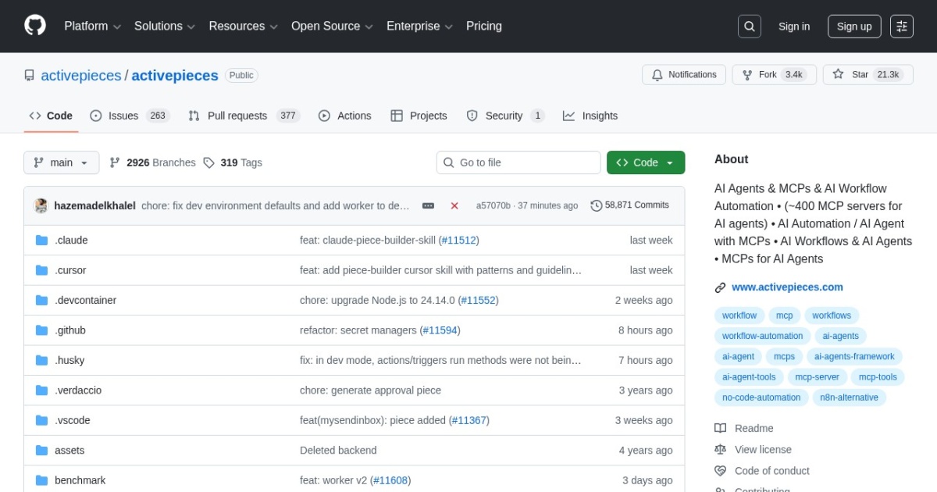Click the notification bell icon
937x492 pixels.
657,74
